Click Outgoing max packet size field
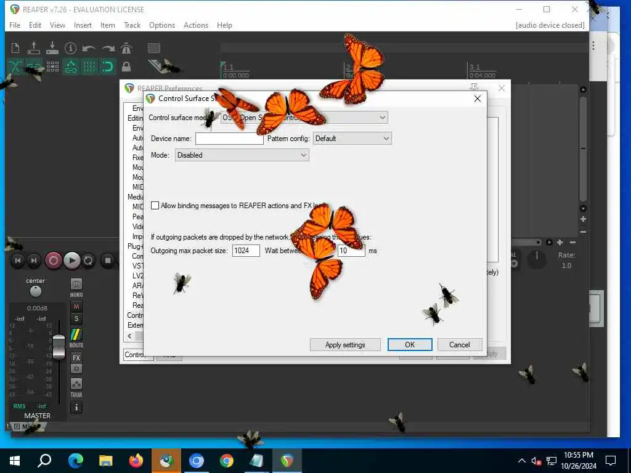Image resolution: width=631 pixels, height=473 pixels. pos(246,251)
